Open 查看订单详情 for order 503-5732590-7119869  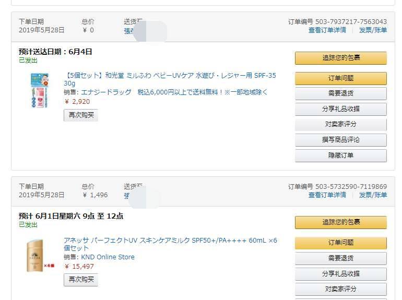pos(327,195)
